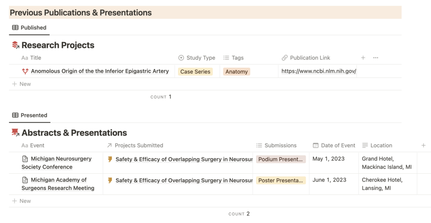Switch to the Published tab
The image size is (431, 223).
29,27
